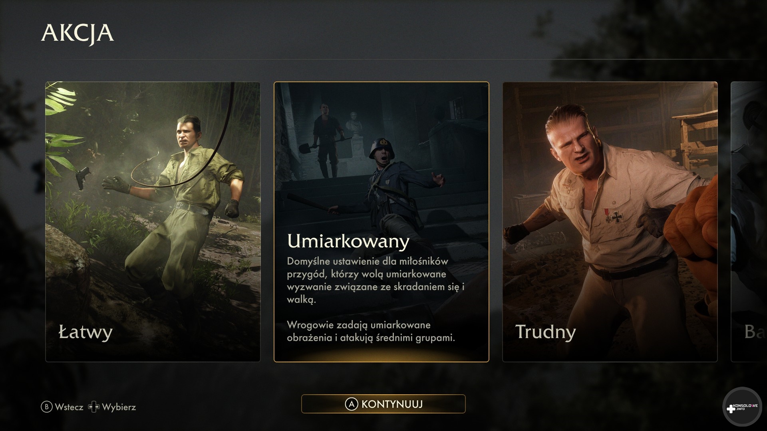
Task: Click the Trudny label on the card
Action: click(x=545, y=332)
